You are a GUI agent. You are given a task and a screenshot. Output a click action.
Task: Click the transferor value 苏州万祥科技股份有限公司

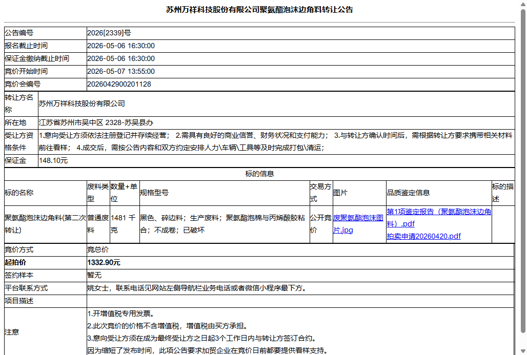pyautogui.click(x=82, y=103)
